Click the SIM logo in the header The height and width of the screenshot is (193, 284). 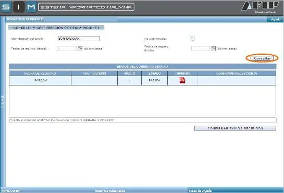click(x=18, y=7)
